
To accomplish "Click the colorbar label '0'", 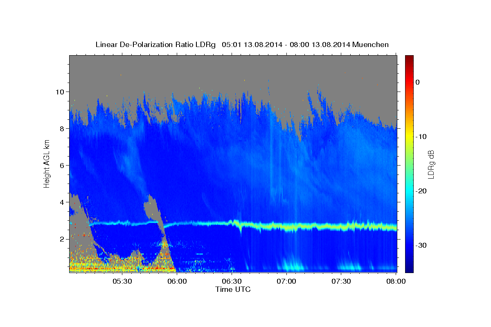I will (417, 82).
